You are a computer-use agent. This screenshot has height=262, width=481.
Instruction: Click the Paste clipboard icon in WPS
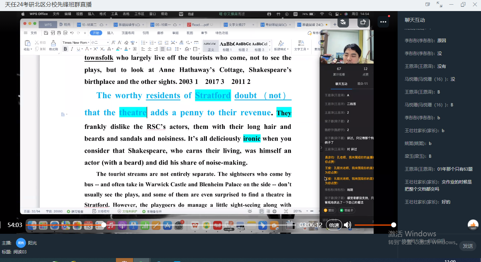click(x=28, y=43)
